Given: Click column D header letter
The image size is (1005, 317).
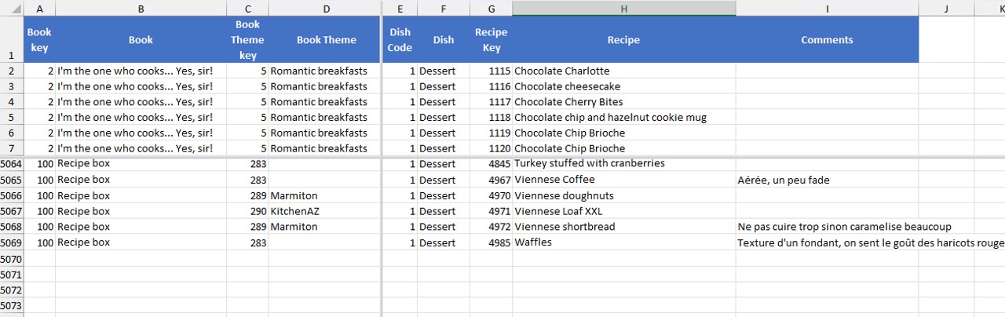Looking at the screenshot, I should click(326, 8).
